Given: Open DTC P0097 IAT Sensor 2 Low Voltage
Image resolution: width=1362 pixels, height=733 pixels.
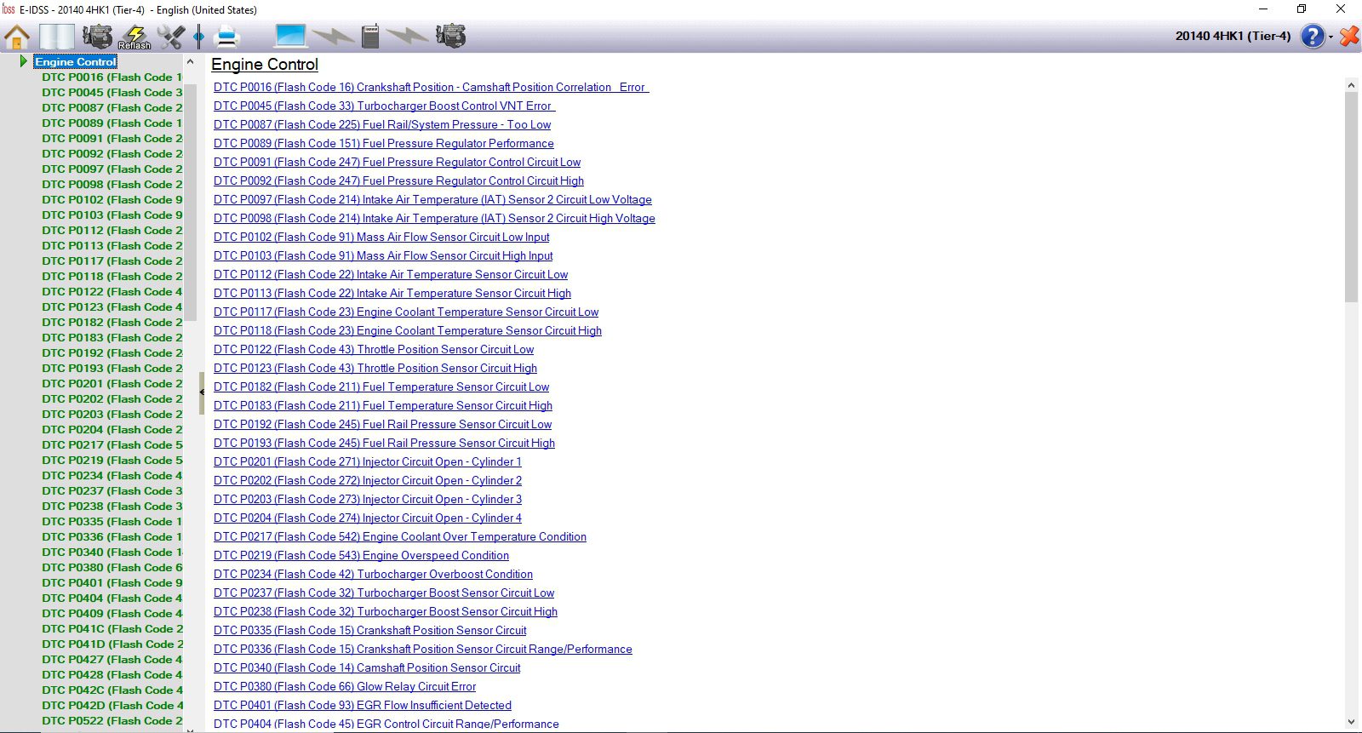Looking at the screenshot, I should 432,199.
